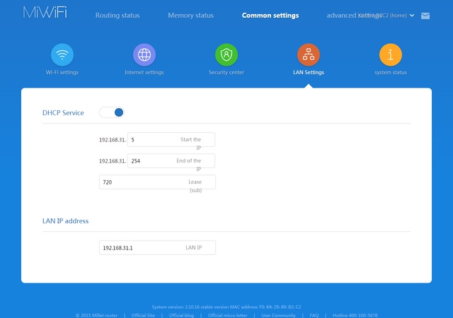This screenshot has width=453, height=318.
Task: Open the Security center shield icon
Action: pyautogui.click(x=226, y=54)
